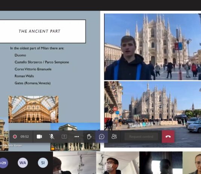Click the 09:52 call timer
This screenshot has height=174, width=201.
[x=24, y=137]
